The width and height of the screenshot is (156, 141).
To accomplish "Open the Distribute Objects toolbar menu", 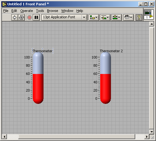I will 105,17.
